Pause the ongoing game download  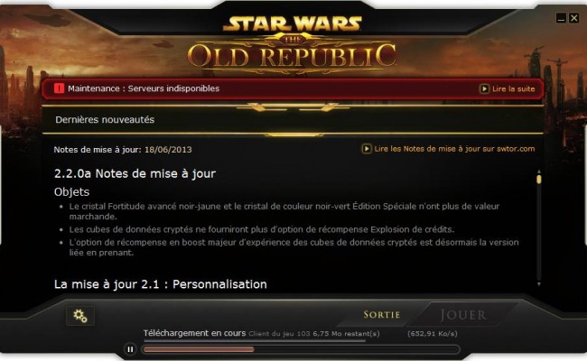point(130,349)
